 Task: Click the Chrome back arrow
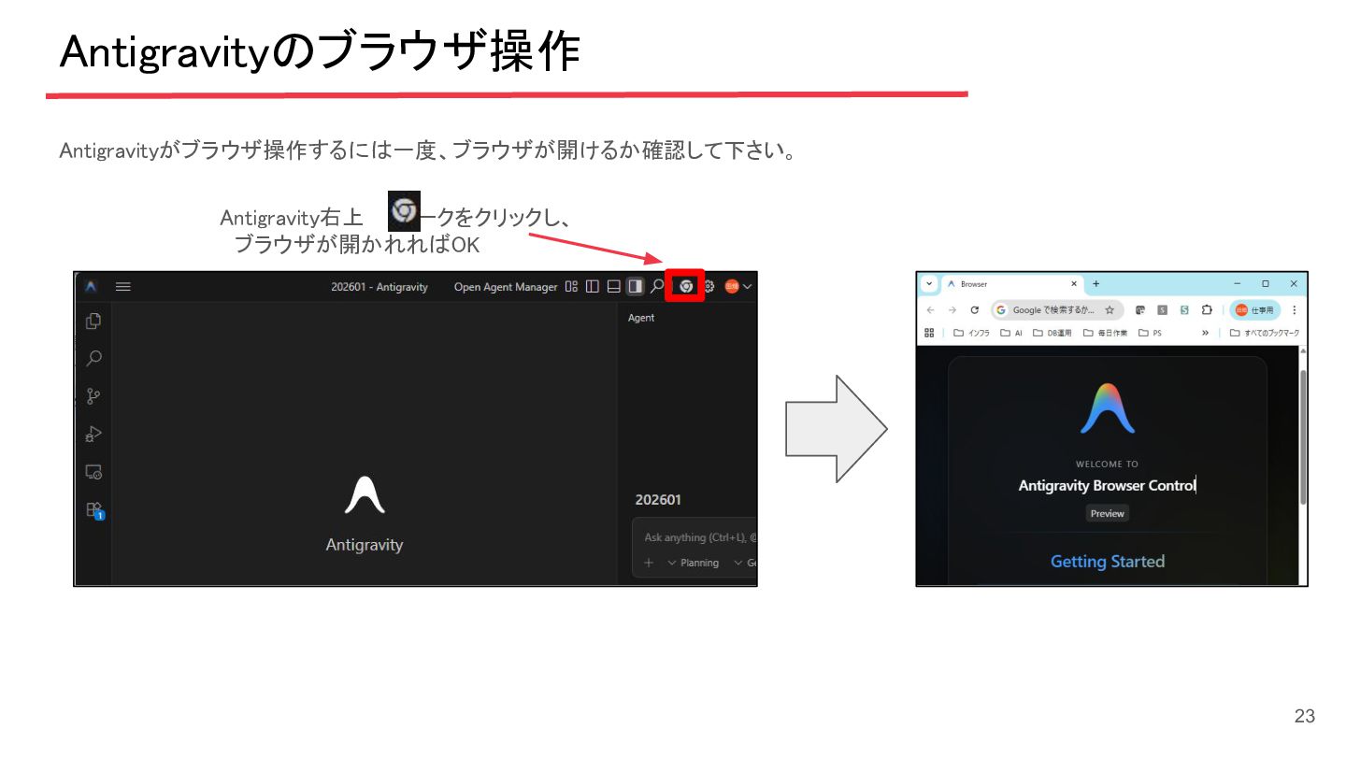930,310
